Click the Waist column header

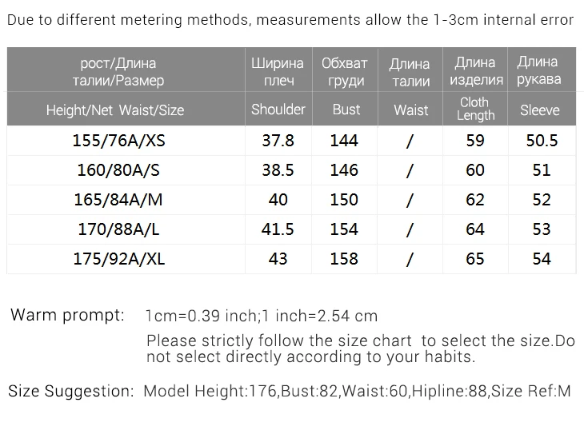tap(411, 110)
